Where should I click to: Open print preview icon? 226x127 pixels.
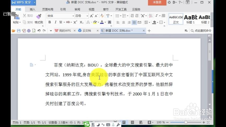coord(34,31)
